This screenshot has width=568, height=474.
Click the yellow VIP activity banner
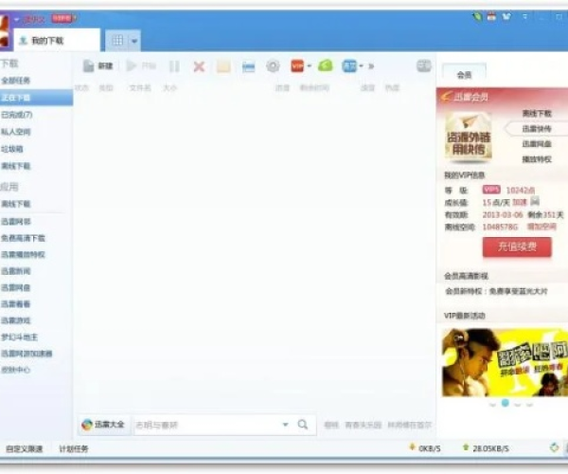(505, 362)
